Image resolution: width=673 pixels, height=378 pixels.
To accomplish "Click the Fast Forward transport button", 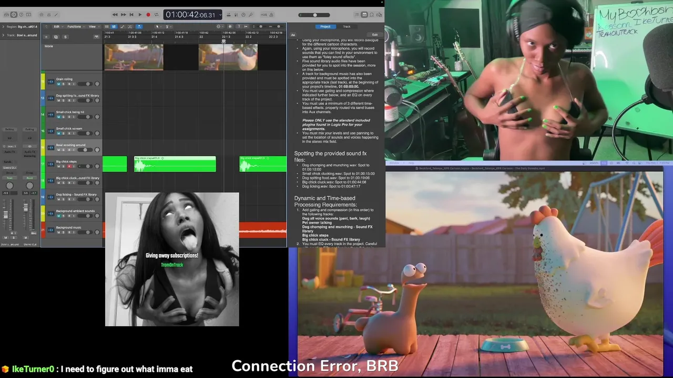I will coord(124,15).
